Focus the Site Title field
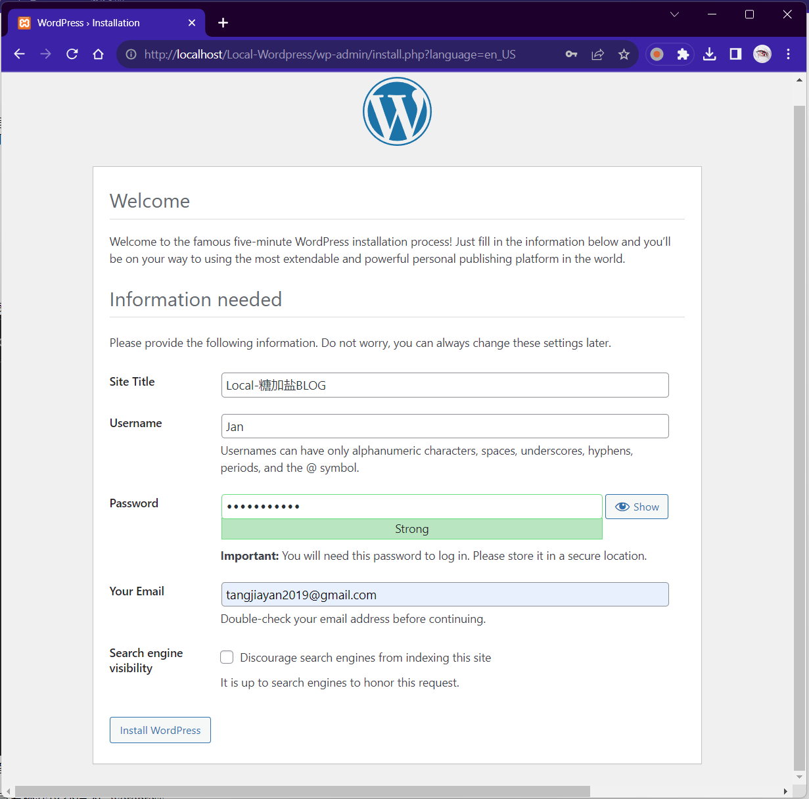 pyautogui.click(x=445, y=385)
